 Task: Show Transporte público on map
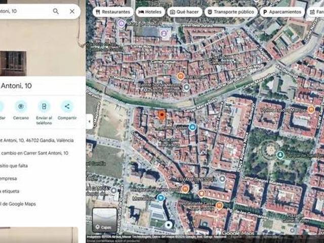[x=231, y=12]
